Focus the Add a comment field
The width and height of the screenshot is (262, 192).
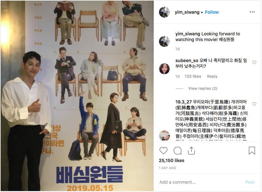(x=201, y=182)
